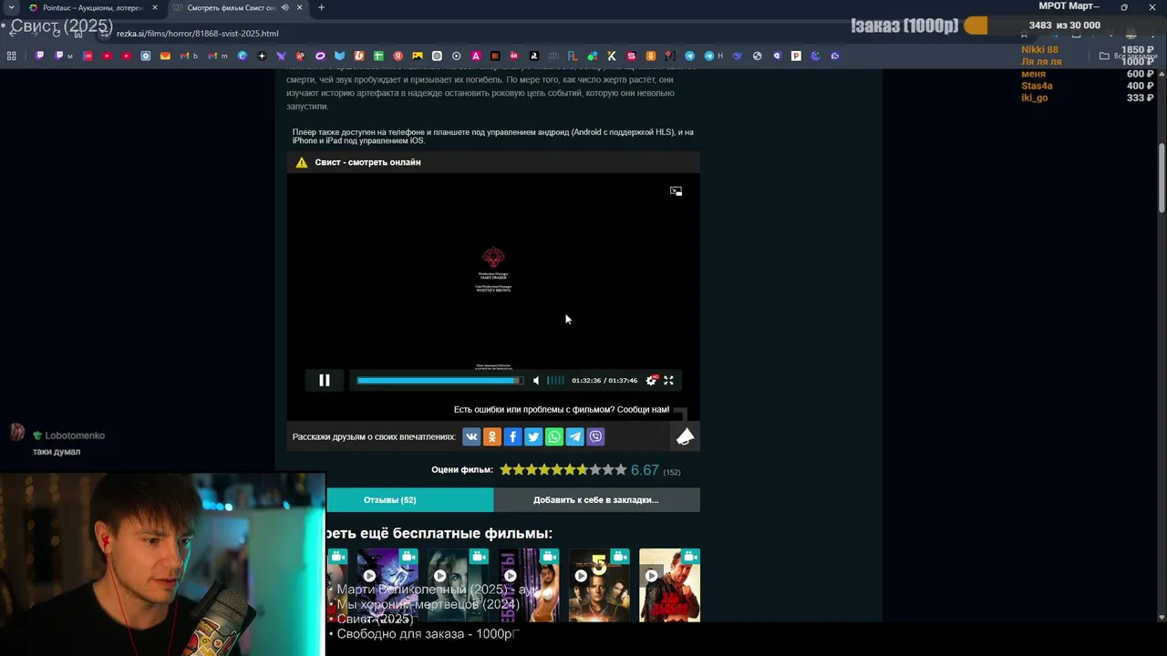
Task: Open the apps grid in bookmarks bar
Action: point(12,56)
